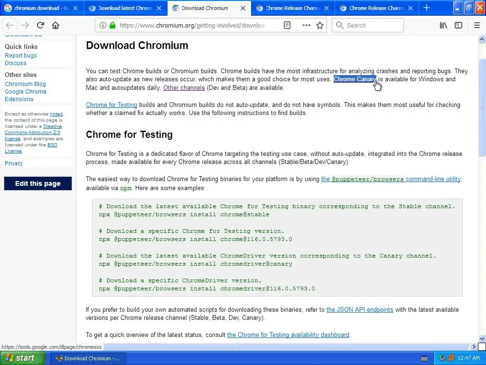This screenshot has width=486, height=365.
Task: Open a new tab with the plus
Action: tap(427, 8)
